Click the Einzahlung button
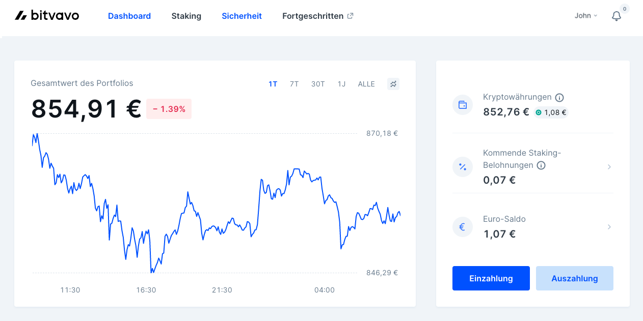This screenshot has height=321, width=643. (491, 278)
